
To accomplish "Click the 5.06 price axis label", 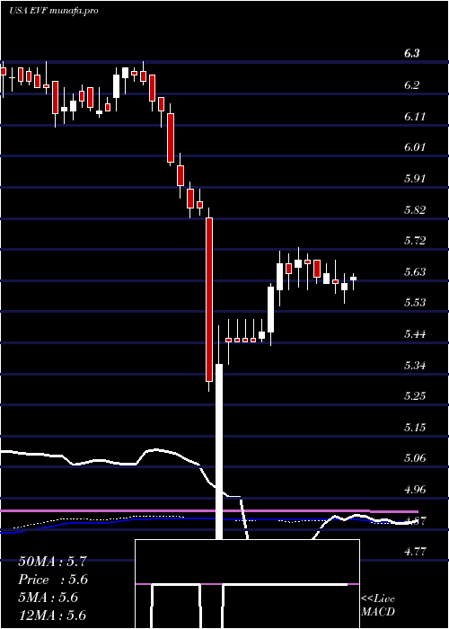I will click(415, 458).
